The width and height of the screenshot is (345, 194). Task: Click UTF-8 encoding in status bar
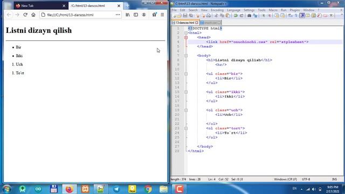tap(306, 179)
